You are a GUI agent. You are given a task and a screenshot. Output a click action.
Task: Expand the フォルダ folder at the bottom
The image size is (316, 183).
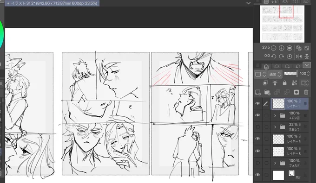275,163
